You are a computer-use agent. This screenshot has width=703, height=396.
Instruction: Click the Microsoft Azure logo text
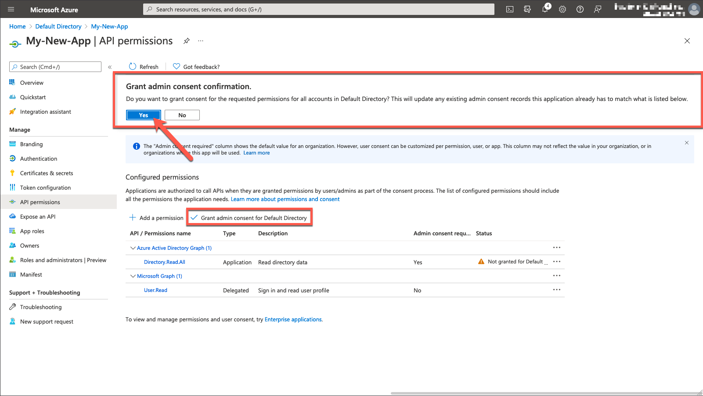pos(54,10)
